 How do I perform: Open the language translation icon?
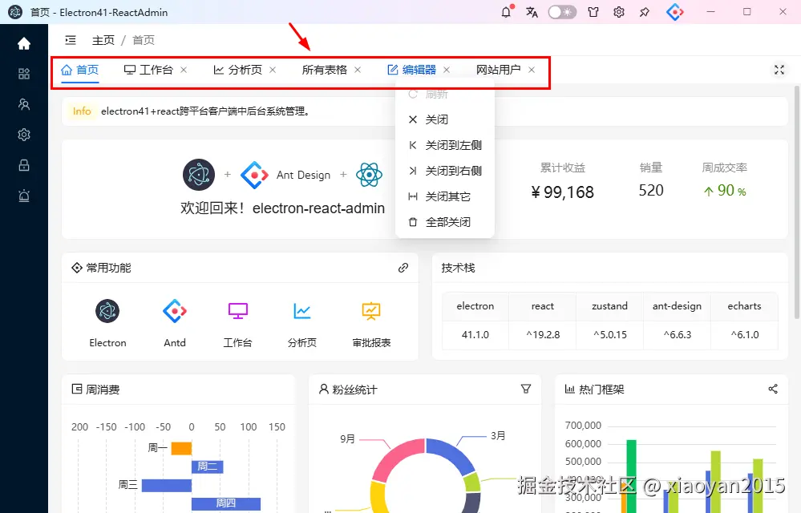[x=532, y=12]
